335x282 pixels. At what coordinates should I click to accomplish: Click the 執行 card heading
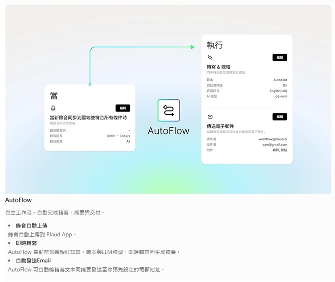[x=215, y=45]
